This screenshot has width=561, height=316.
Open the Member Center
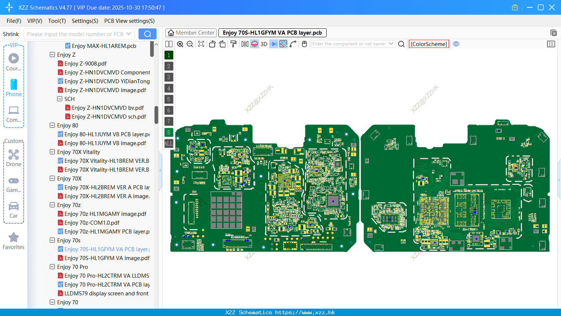click(191, 33)
